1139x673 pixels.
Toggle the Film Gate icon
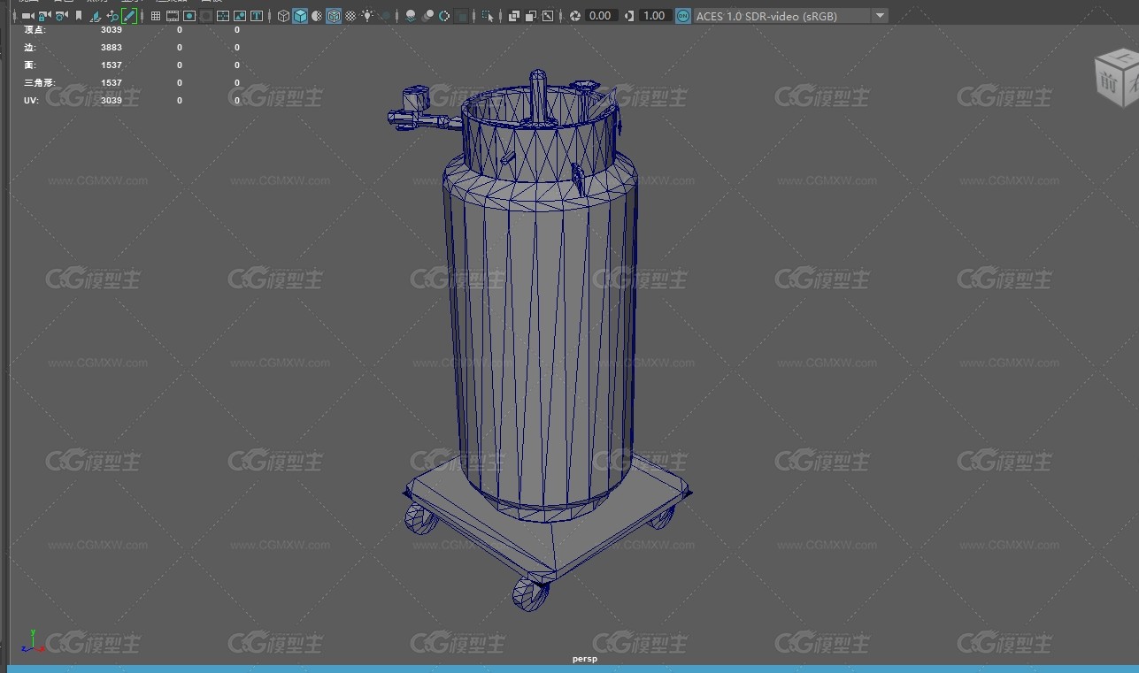[172, 16]
